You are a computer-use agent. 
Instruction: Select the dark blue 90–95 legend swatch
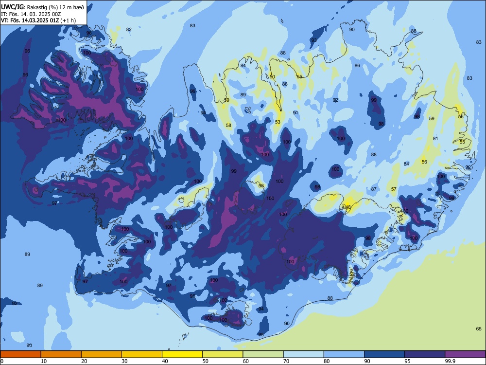coord(384,354)
